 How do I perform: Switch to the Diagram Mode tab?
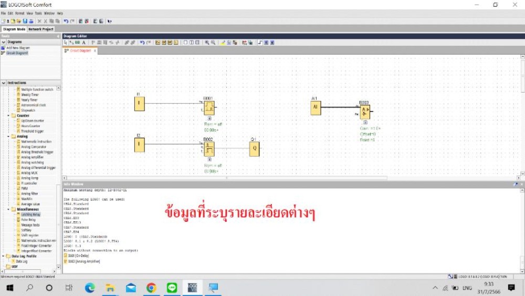14,29
